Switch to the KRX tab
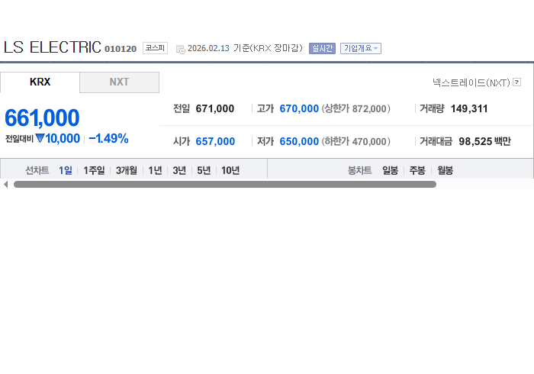Image resolution: width=534 pixels, height=374 pixels. click(x=40, y=82)
